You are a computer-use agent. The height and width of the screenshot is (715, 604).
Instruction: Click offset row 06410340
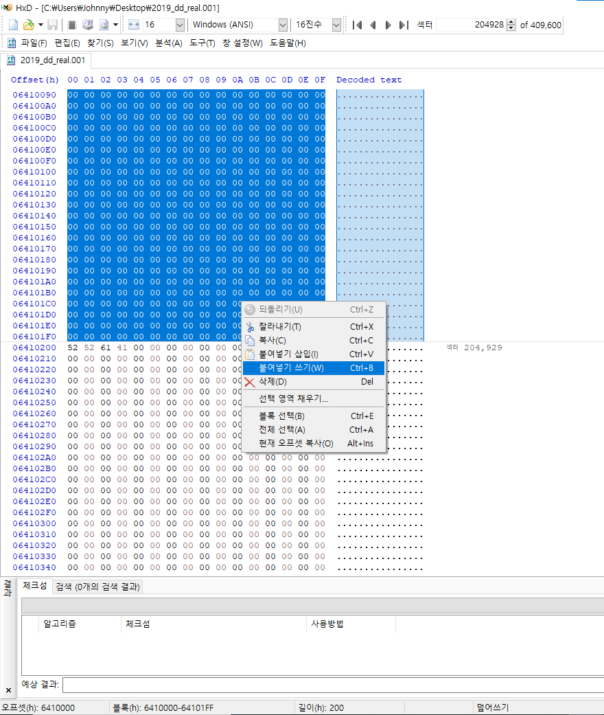point(34,567)
